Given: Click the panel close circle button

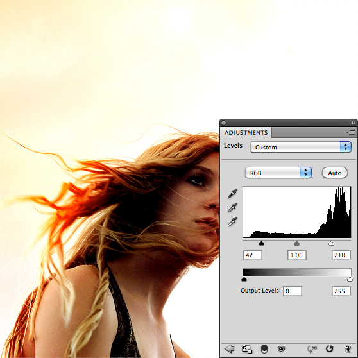Looking at the screenshot, I should point(223,123).
